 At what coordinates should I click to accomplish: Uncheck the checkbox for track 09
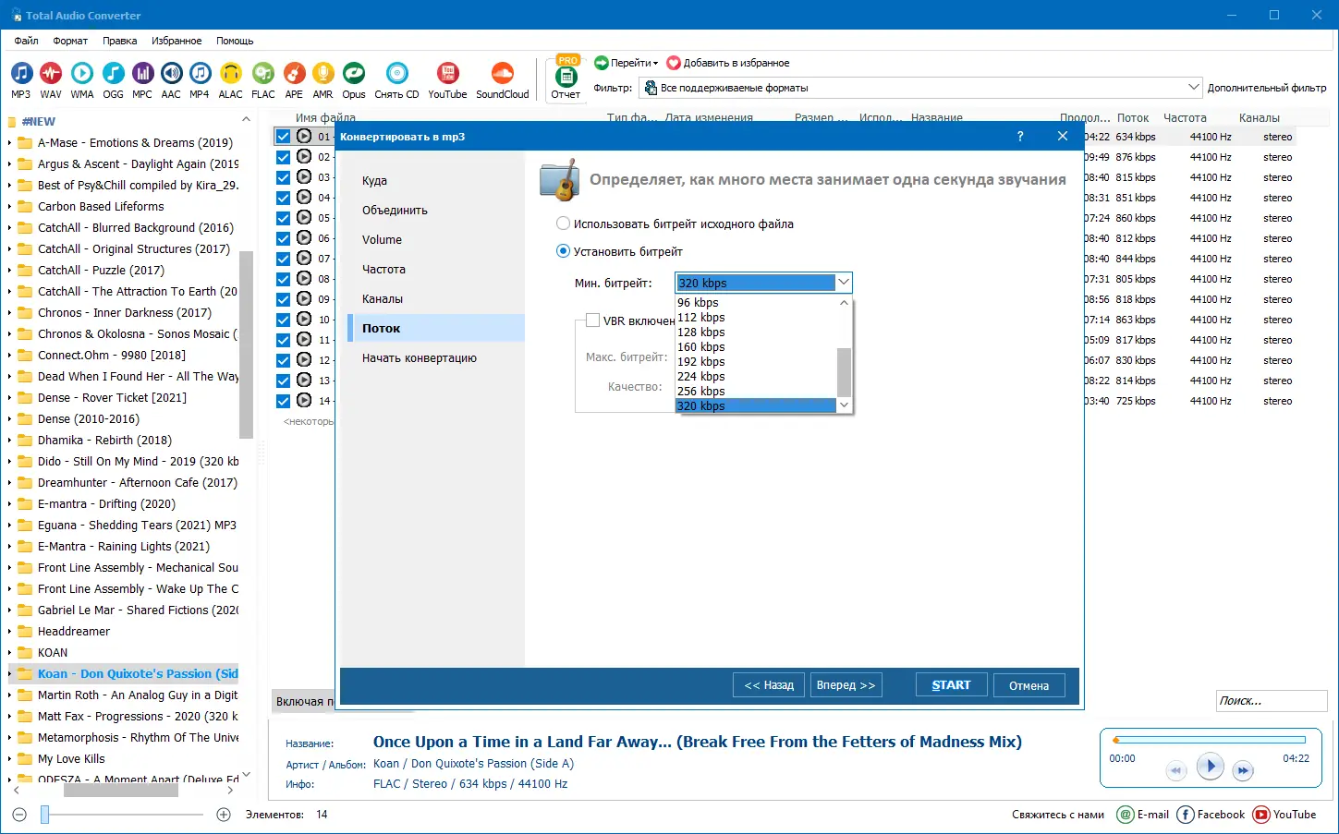284,299
